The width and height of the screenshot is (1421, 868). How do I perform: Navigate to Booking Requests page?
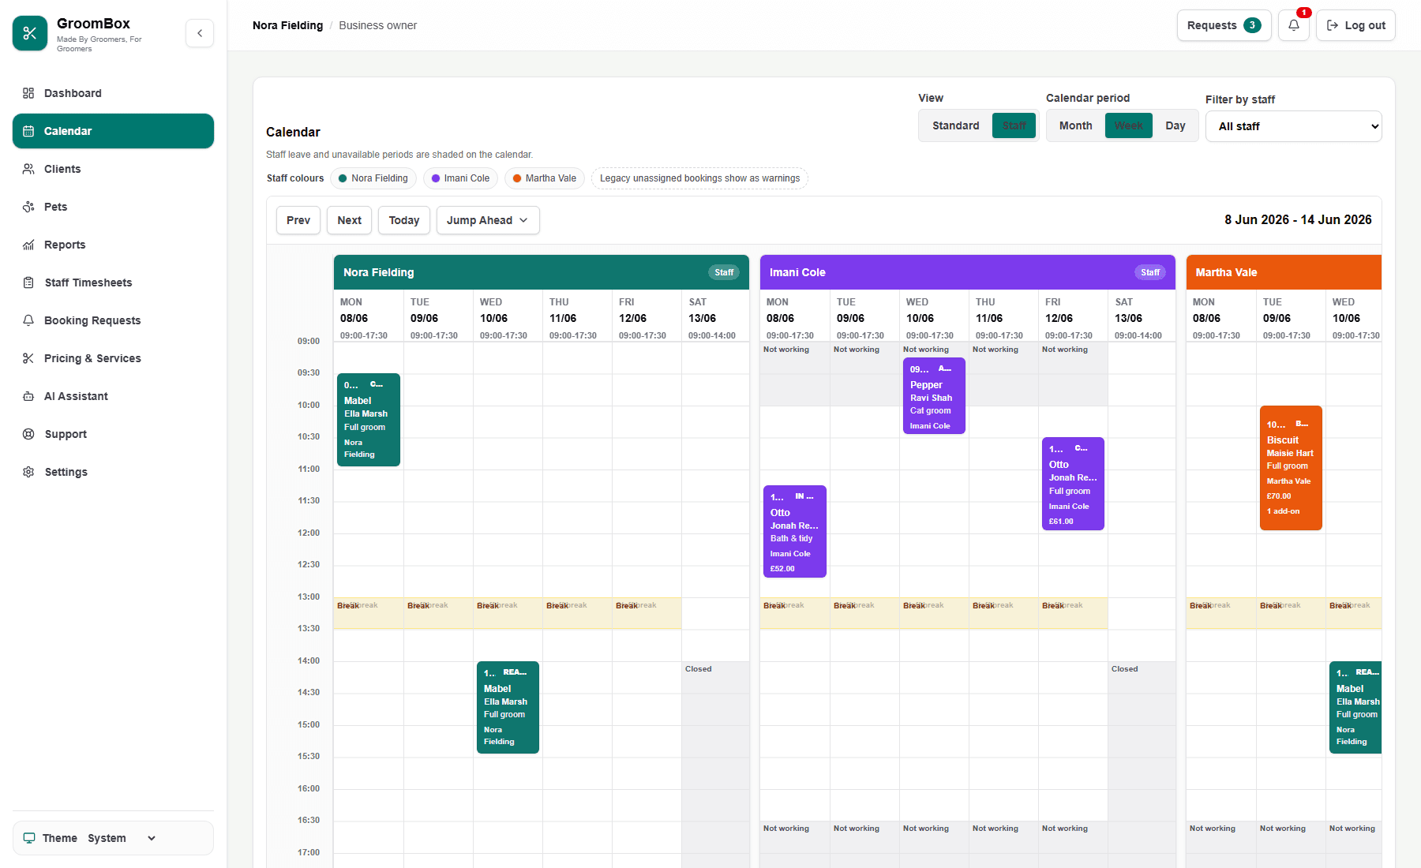click(113, 320)
